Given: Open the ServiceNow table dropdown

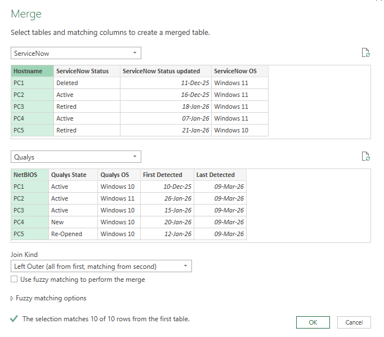Looking at the screenshot, I should (x=76, y=53).
